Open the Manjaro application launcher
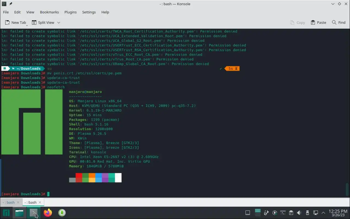 click(6, 213)
